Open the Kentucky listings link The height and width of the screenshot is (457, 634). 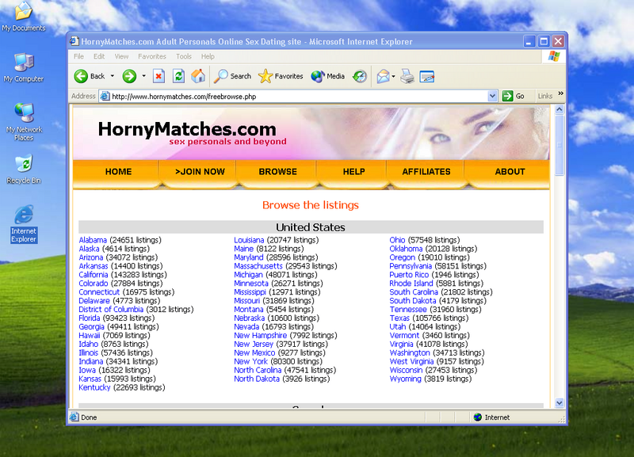(94, 387)
